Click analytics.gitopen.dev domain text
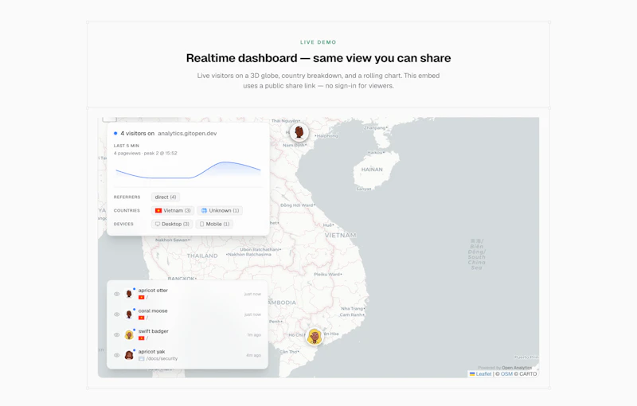This screenshot has height=406, width=637. 187,133
